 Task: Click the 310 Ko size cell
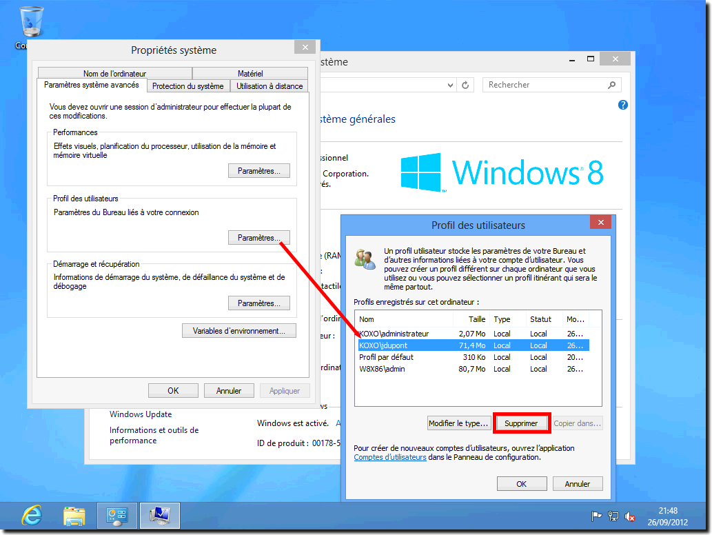[x=474, y=357]
